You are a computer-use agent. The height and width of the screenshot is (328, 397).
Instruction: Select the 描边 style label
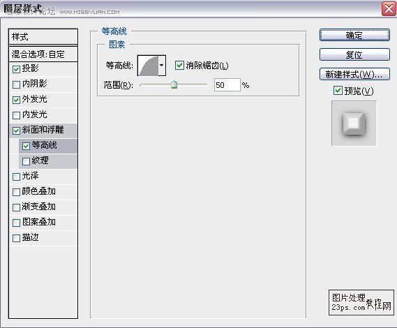[31, 237]
